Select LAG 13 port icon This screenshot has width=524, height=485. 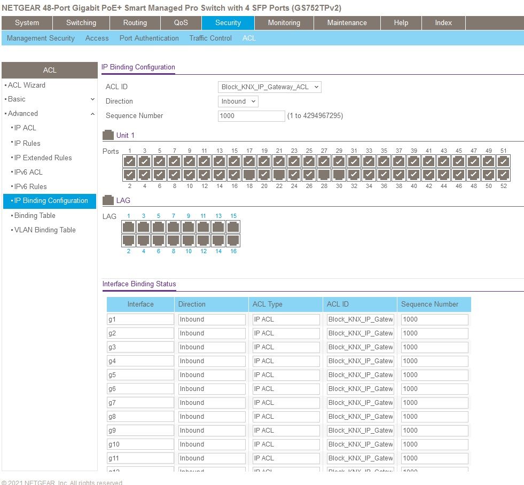218,227
